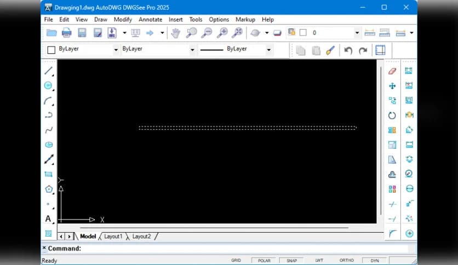Click the Print icon

67,33
